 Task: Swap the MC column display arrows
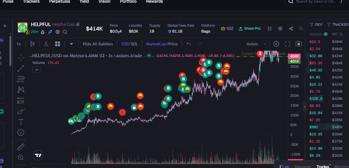pos(341,34)
